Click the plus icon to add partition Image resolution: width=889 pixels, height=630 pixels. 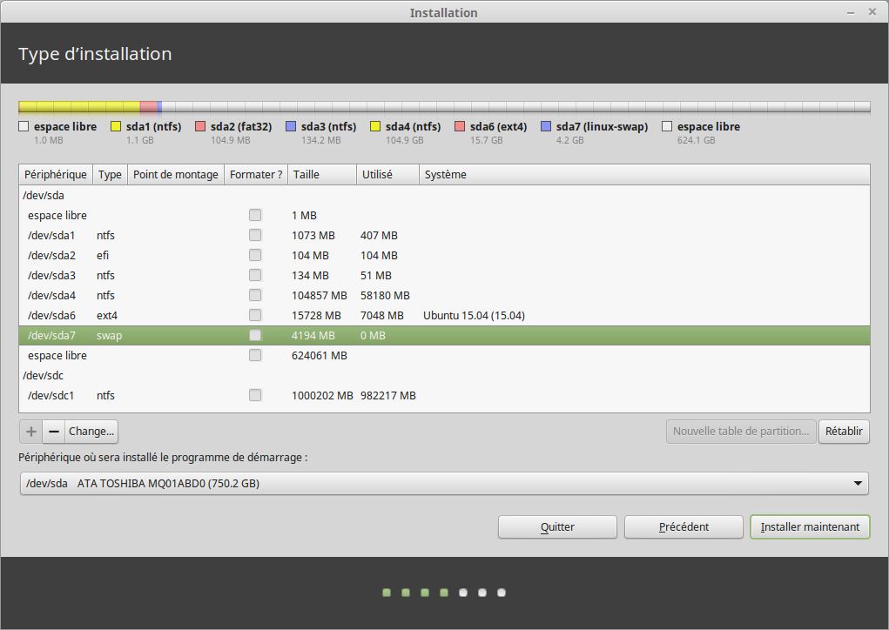(30, 432)
